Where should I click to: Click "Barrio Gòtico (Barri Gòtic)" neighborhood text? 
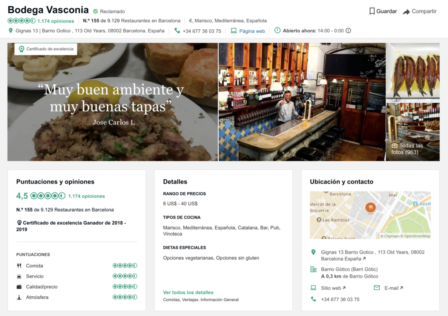[350, 269]
